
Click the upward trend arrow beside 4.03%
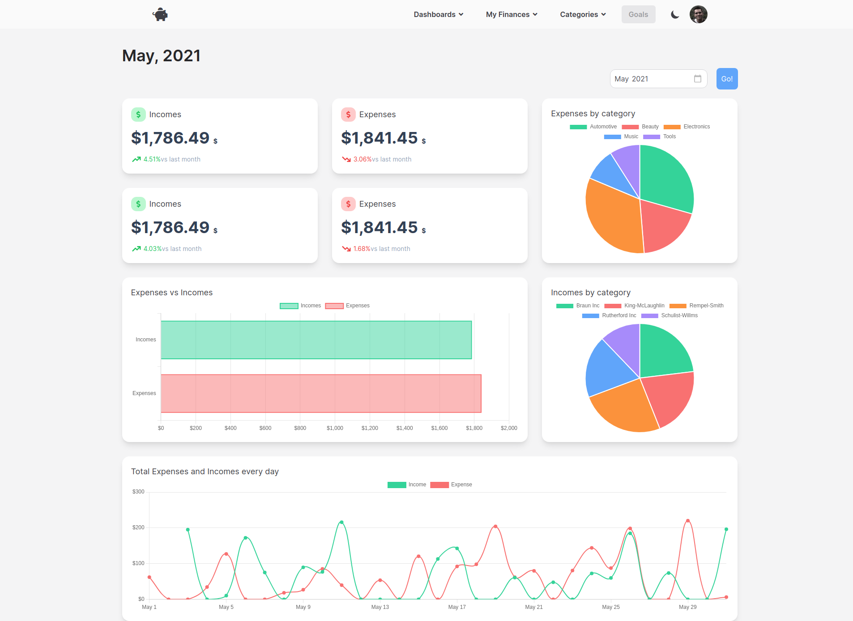coord(136,249)
